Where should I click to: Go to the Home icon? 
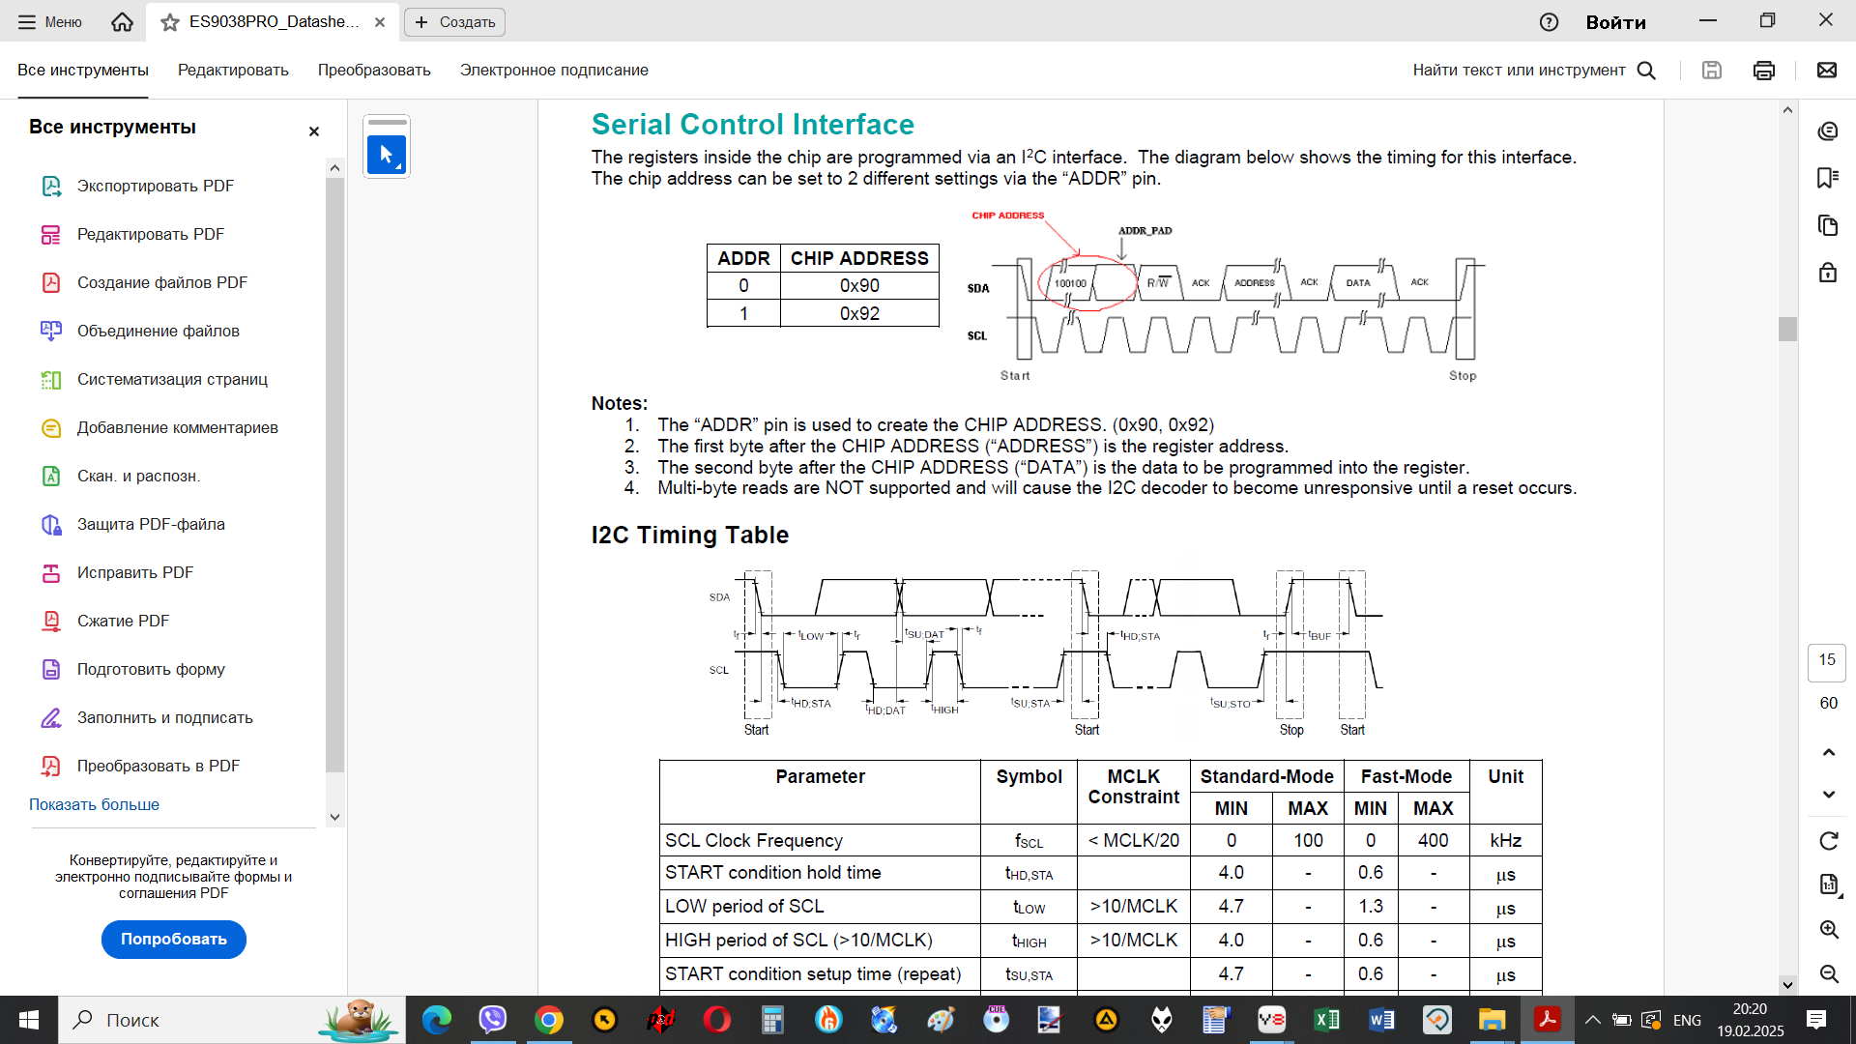pos(122,21)
